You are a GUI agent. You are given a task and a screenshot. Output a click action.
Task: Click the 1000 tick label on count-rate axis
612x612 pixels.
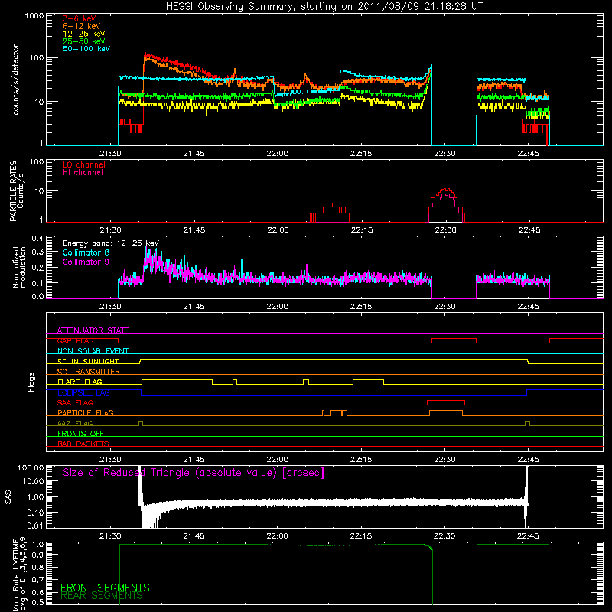point(34,16)
